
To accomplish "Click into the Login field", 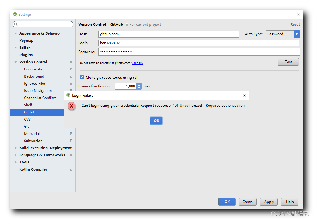I will pyautogui.click(x=199, y=43).
